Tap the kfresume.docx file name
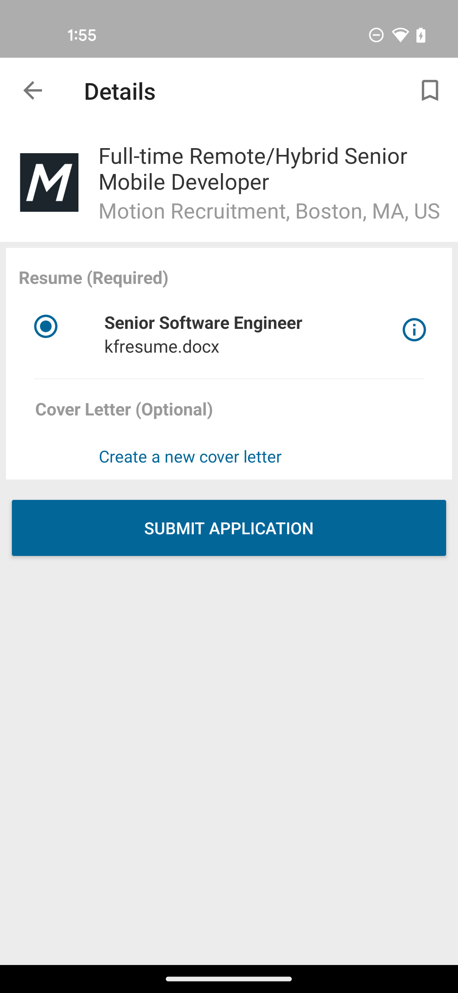The height and width of the screenshot is (993, 458). click(162, 347)
